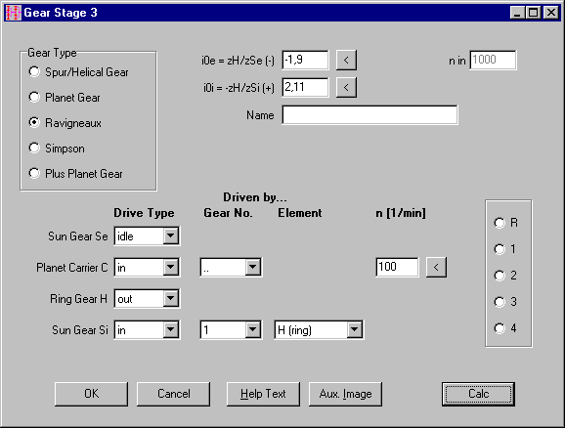The height and width of the screenshot is (428, 565).
Task: Click the arrow button next to i0i field
Action: tap(346, 87)
